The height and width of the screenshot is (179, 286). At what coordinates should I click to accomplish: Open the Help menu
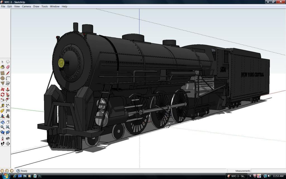(65, 6)
